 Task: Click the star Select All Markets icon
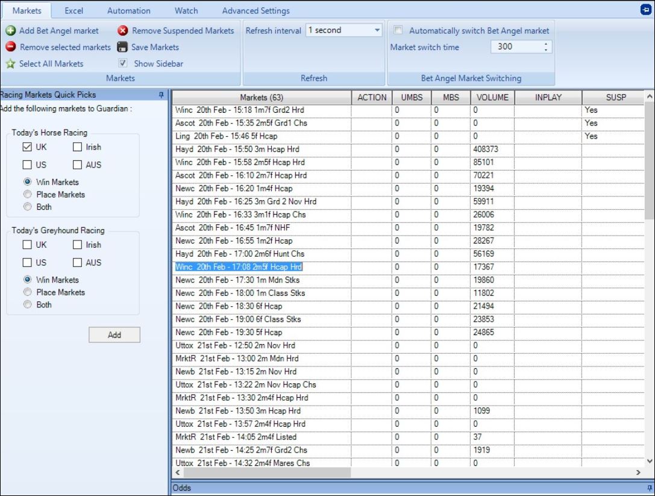10,63
